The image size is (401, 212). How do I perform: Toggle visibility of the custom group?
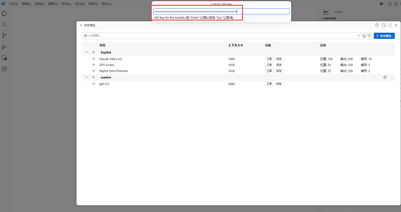(94, 77)
